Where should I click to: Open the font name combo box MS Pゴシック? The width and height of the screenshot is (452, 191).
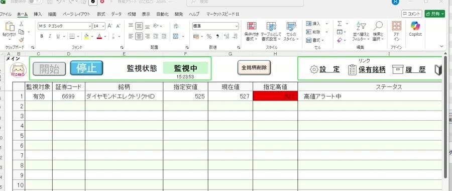pos(65,26)
